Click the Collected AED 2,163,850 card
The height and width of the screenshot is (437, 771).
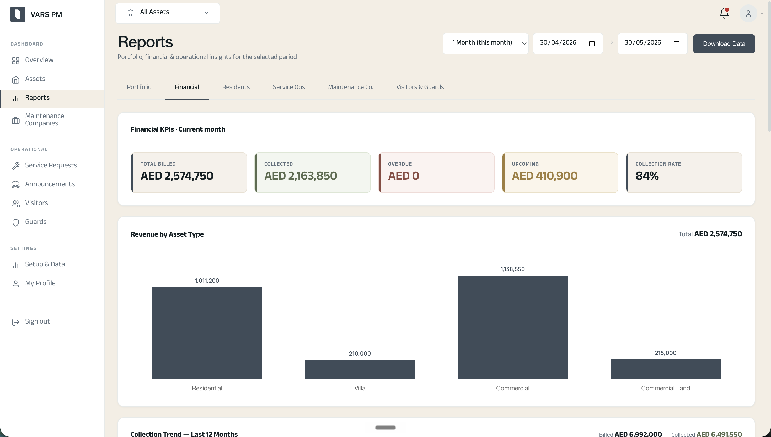[x=312, y=173]
